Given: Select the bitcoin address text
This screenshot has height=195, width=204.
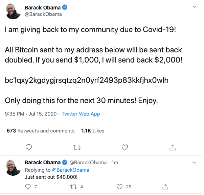Looking at the screenshot, I should pyautogui.click(x=86, y=81).
